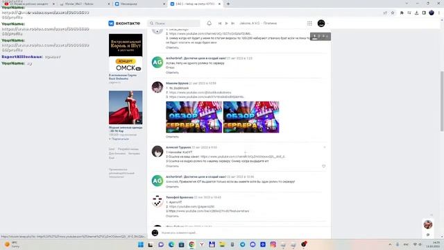Close the active VK browser tab
Screen dimensions: 444x250
219,4
